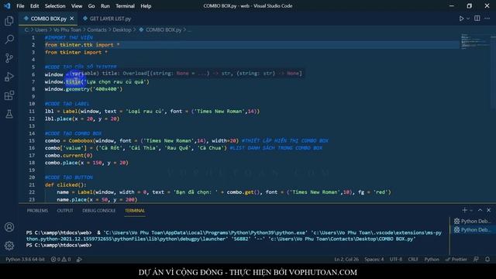The height and width of the screenshot is (279, 496).
Task: Show the Output panel tab
Action: coord(65,211)
